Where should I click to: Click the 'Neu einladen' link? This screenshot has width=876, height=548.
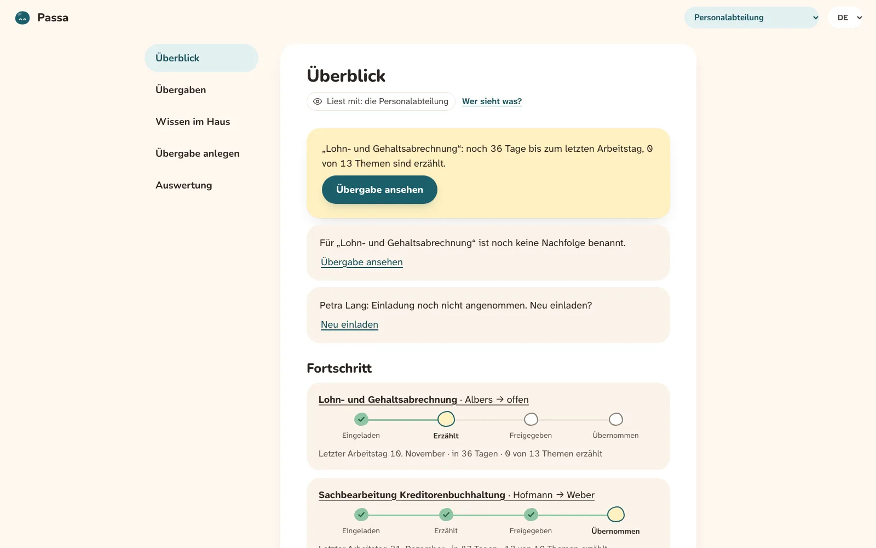349,324
